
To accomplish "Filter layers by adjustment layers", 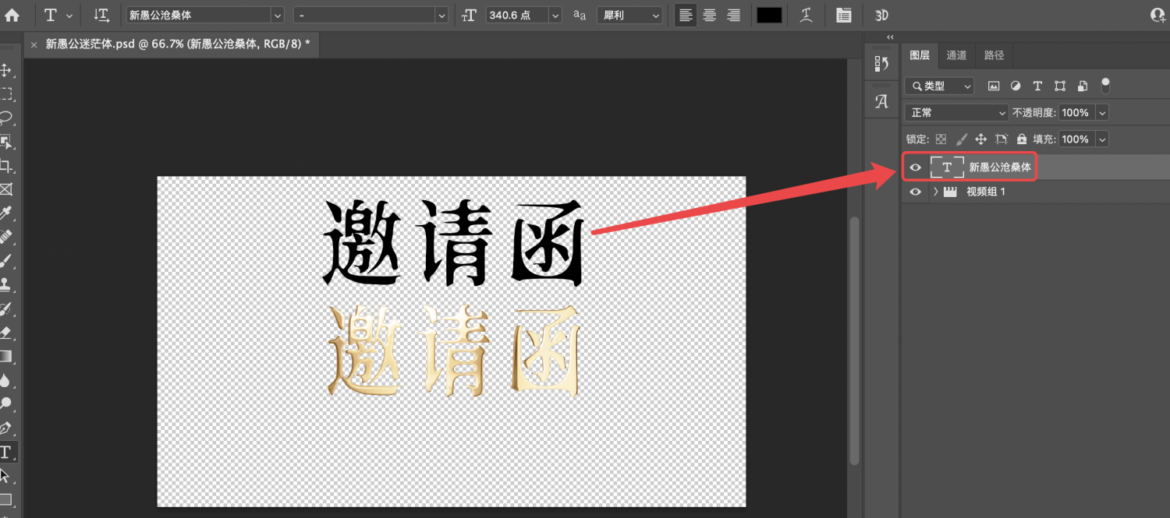I will (x=1016, y=86).
